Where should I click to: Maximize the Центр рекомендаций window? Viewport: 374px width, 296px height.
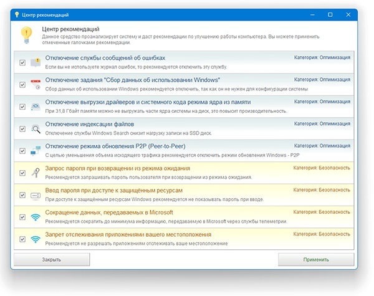[x=330, y=14]
